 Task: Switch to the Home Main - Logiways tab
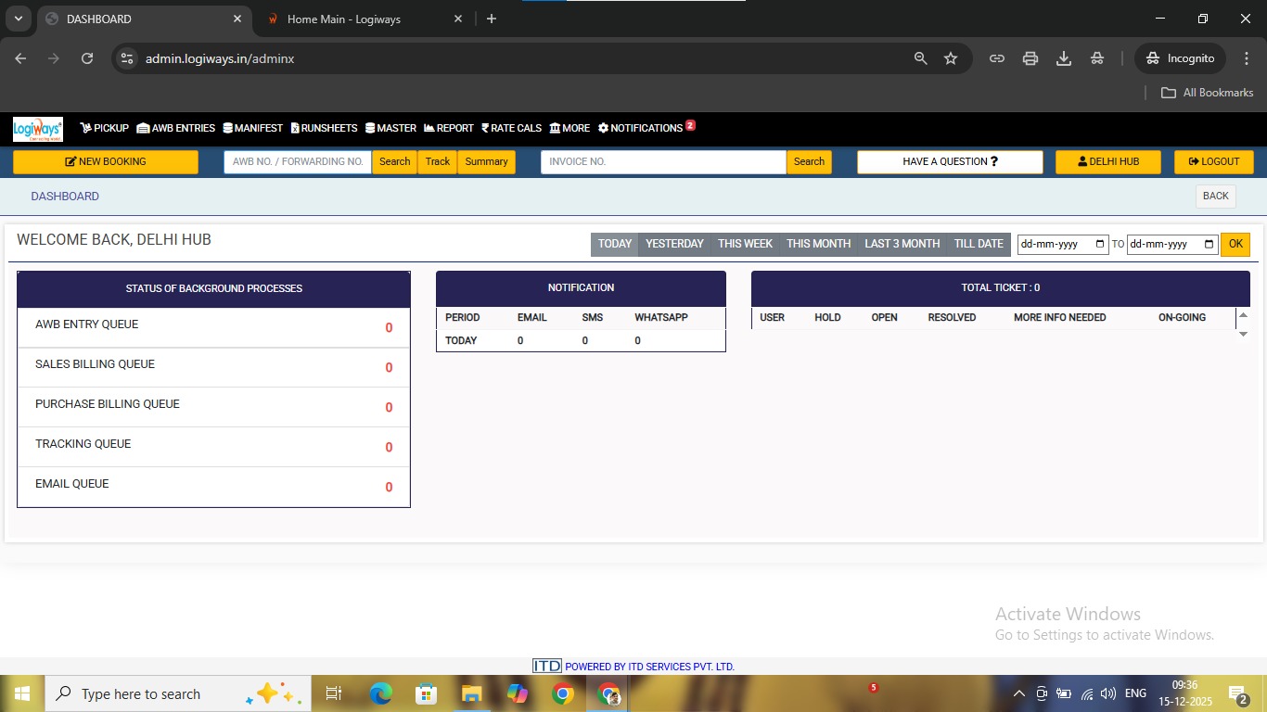(343, 19)
